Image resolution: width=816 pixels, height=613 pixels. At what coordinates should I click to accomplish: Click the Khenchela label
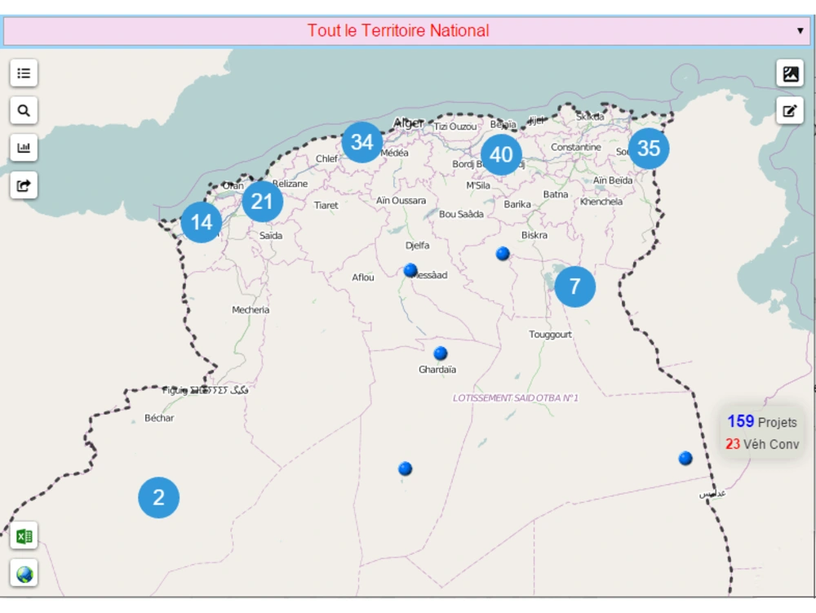[x=601, y=202]
